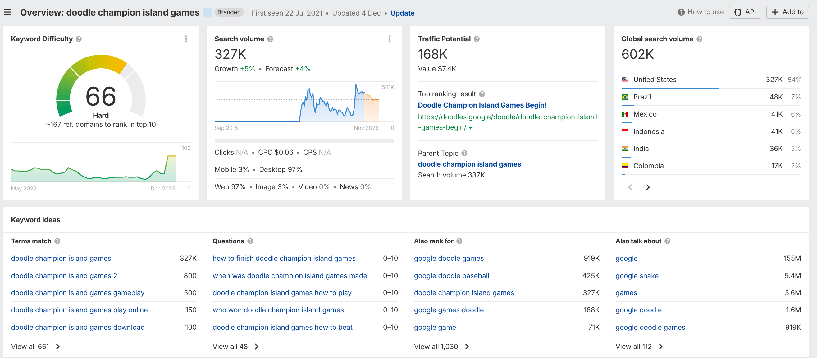This screenshot has height=358, width=817.
Task: Click the Indonesia flag icon
Action: coord(625,131)
